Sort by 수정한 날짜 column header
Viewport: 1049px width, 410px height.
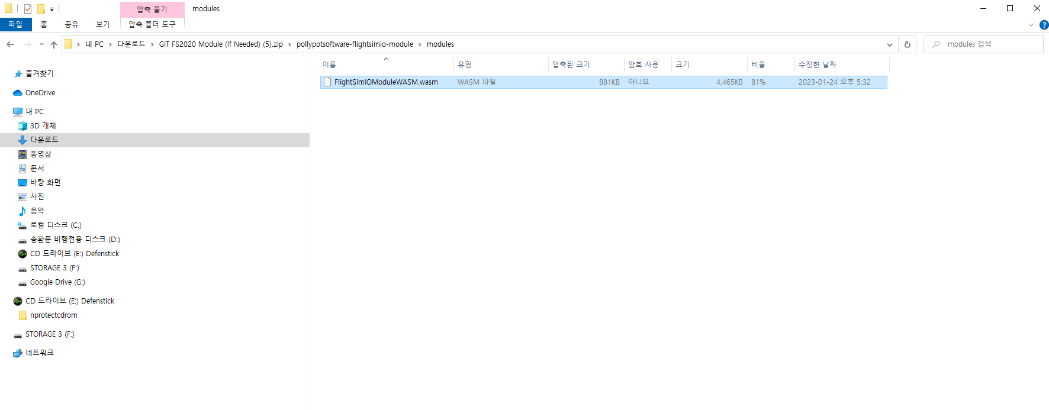pyautogui.click(x=817, y=64)
